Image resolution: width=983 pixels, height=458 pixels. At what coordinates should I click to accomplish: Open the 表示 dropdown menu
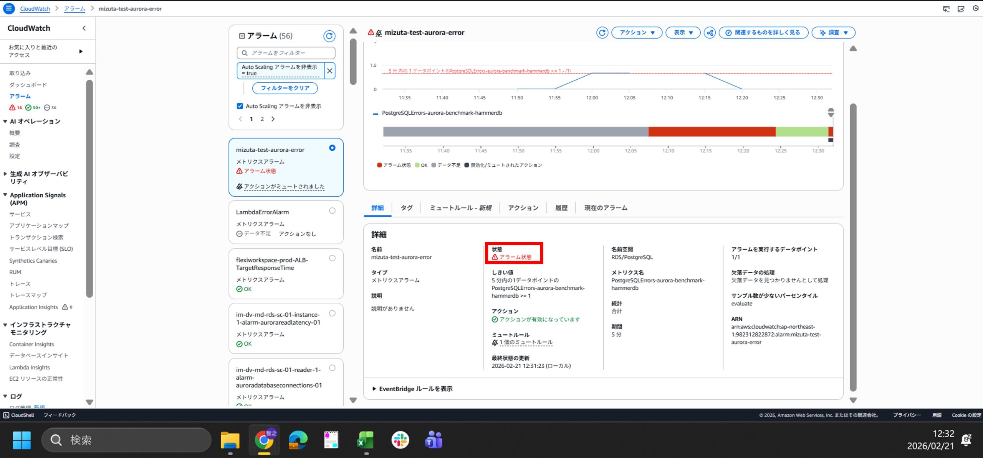(683, 33)
